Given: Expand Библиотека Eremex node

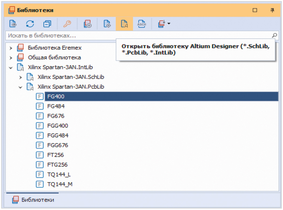Looking at the screenshot, I should click(x=11, y=48).
